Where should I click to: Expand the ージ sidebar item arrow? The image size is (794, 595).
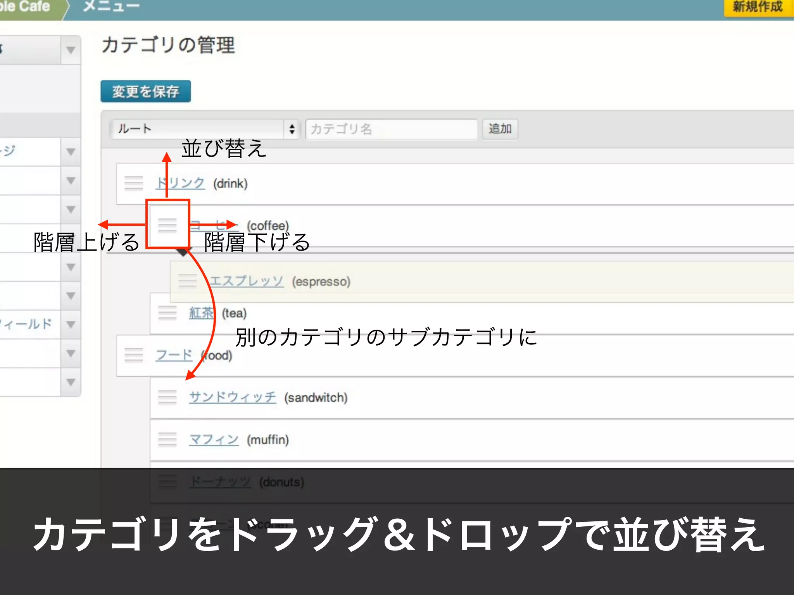tap(71, 151)
